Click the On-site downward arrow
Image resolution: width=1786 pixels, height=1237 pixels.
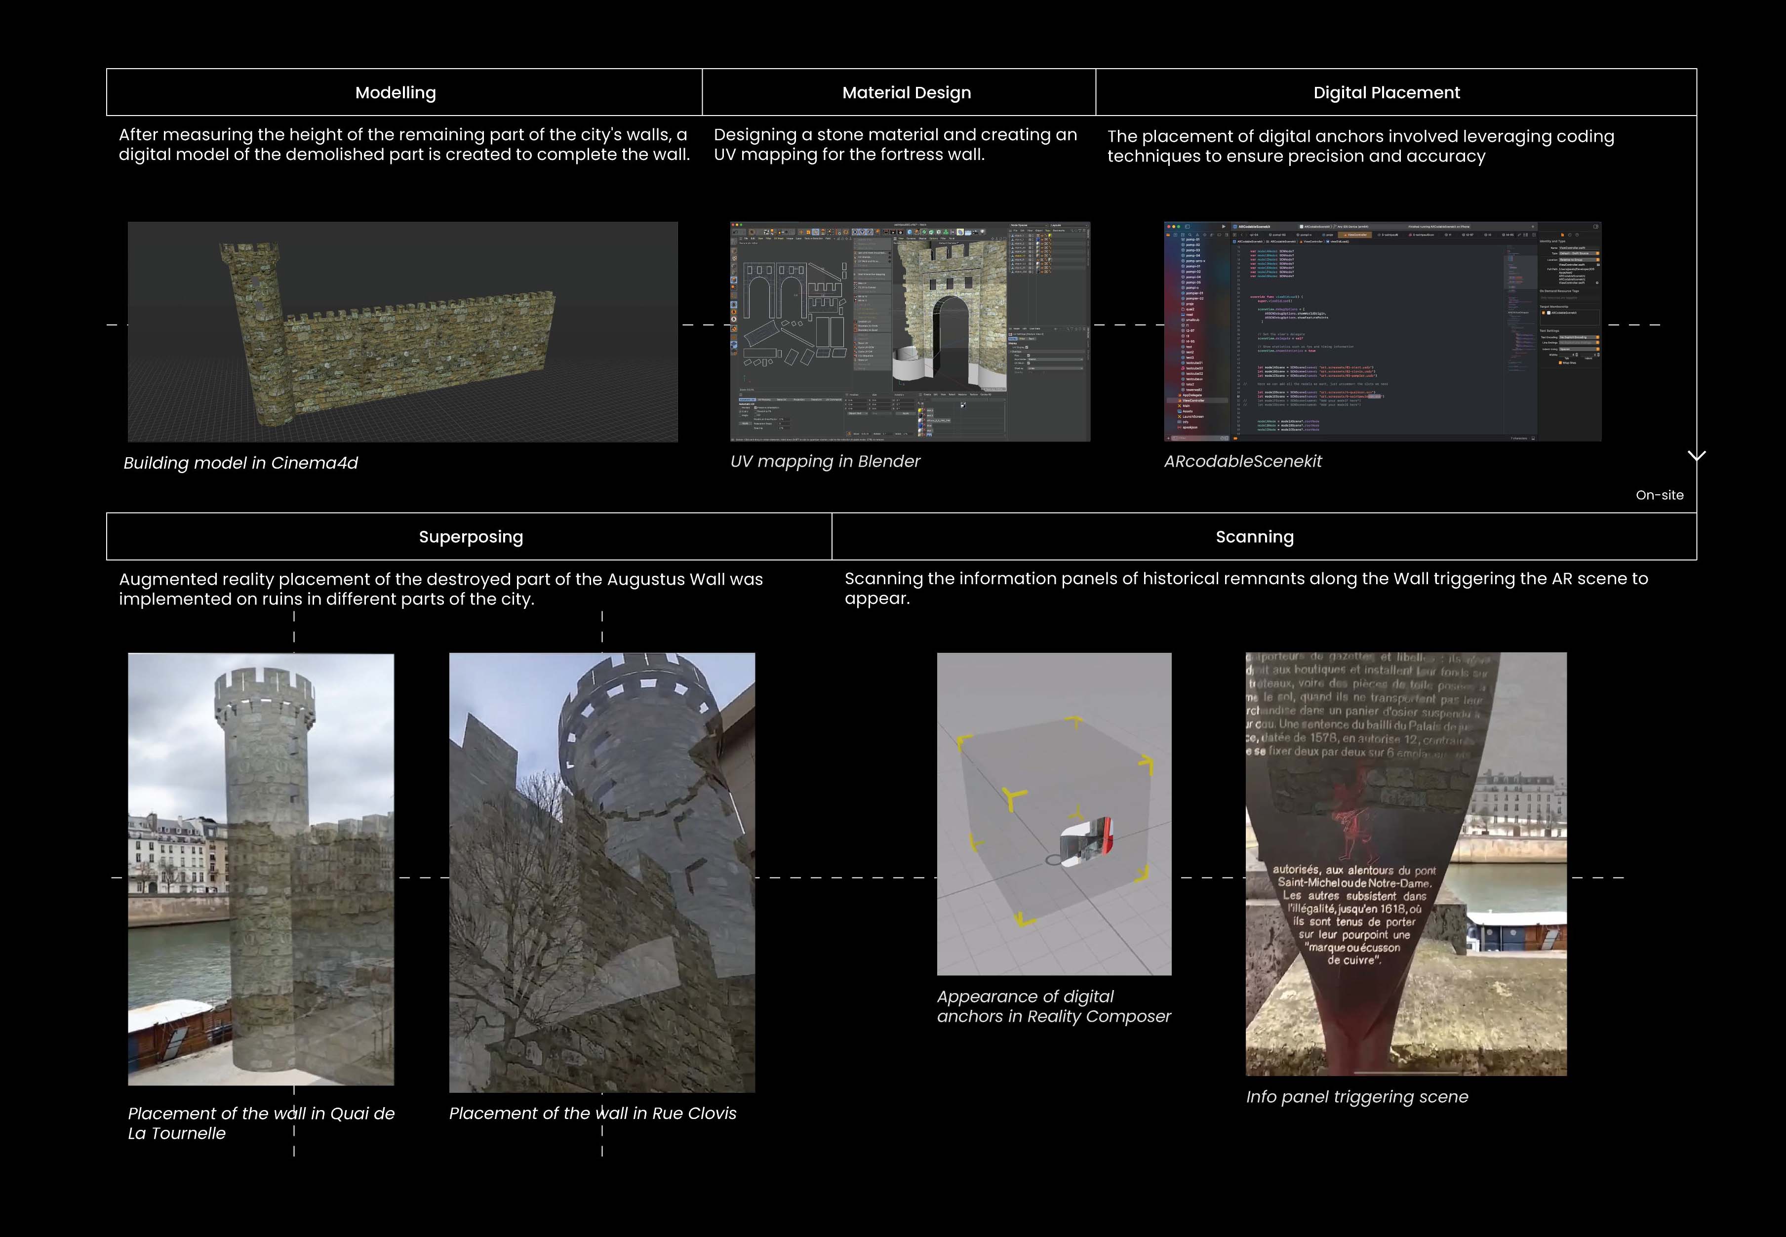(1696, 456)
